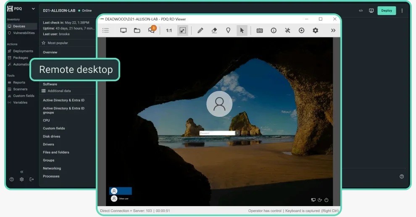Open chat icon with orange 3 badge
The height and width of the screenshot is (217, 416).
tap(152, 30)
